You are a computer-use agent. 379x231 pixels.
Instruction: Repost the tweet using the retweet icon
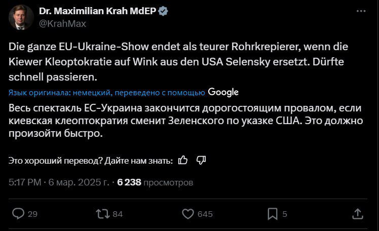103,214
